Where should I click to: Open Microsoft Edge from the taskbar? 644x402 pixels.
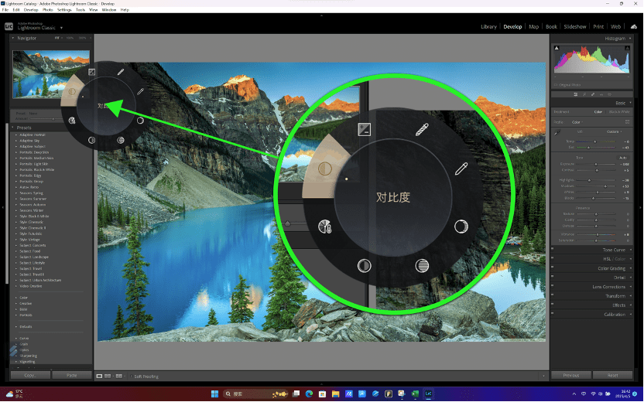[309, 393]
